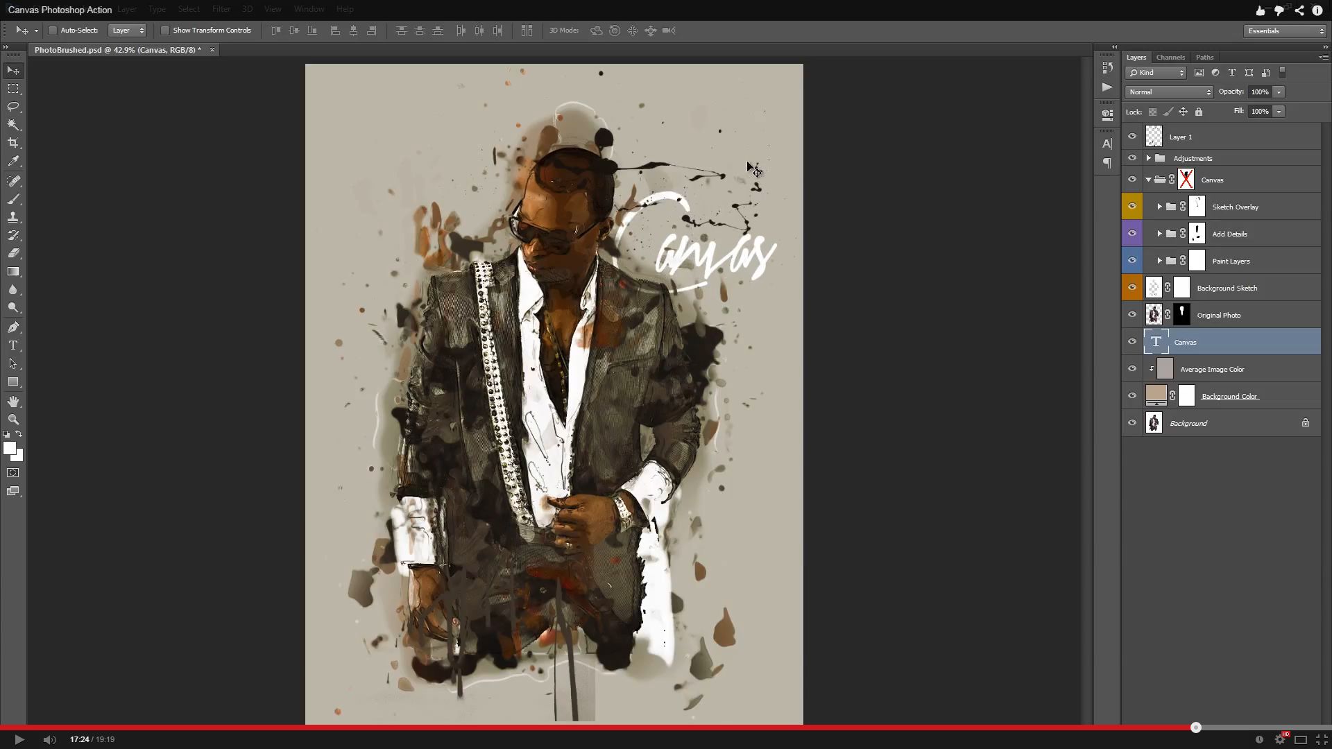
Task: Select the Type tool
Action: [12, 345]
